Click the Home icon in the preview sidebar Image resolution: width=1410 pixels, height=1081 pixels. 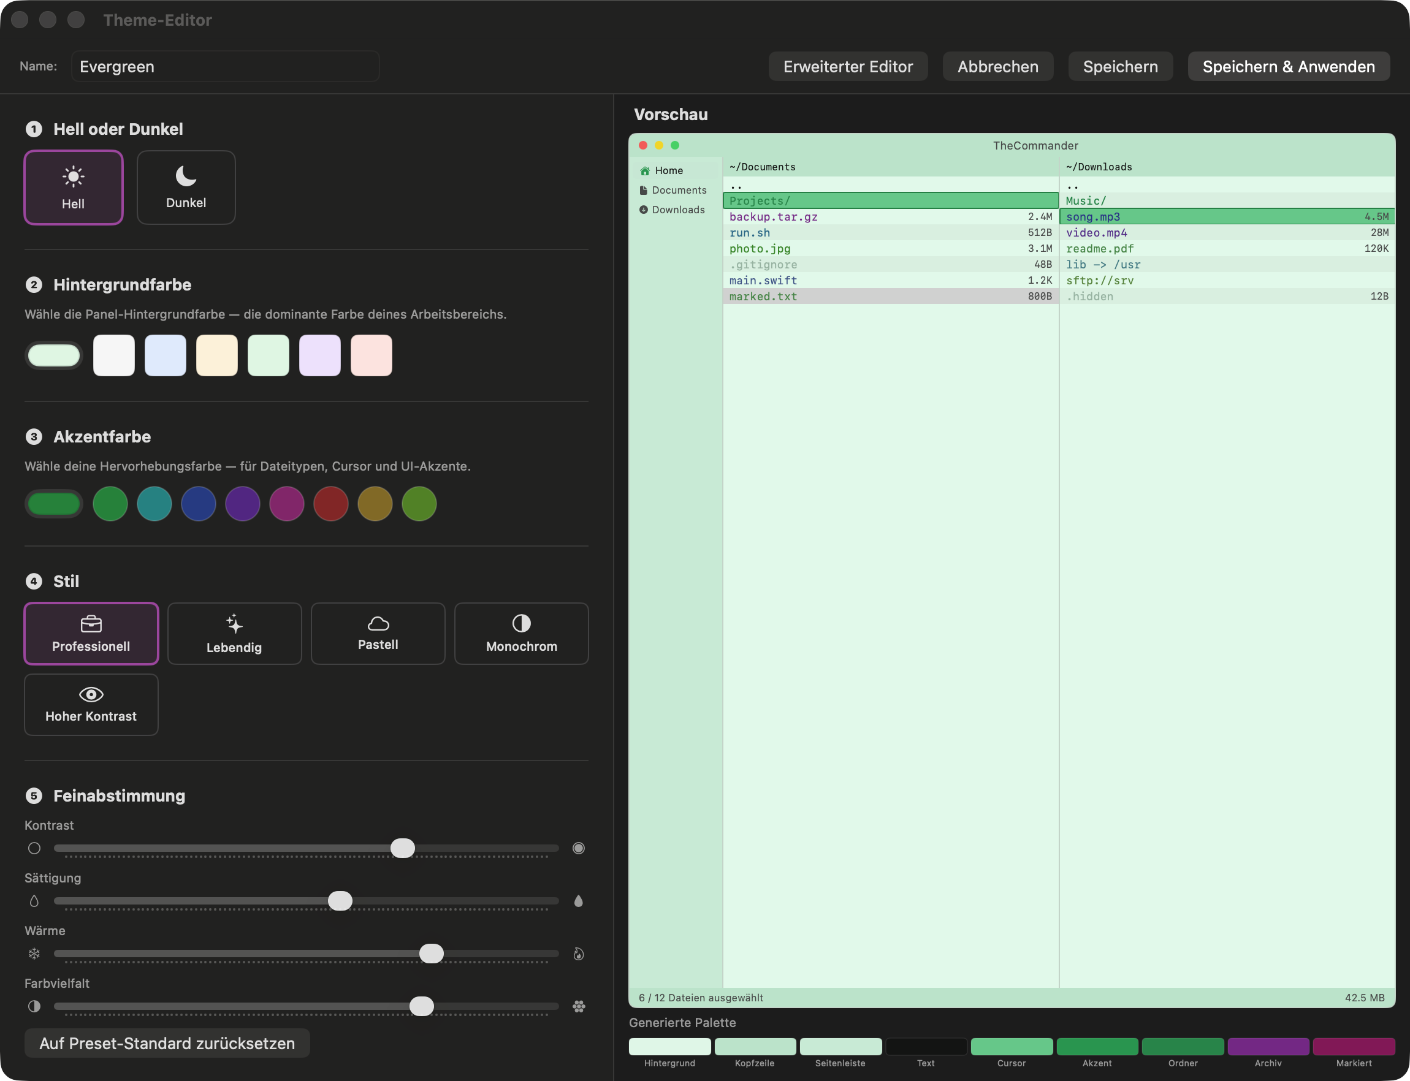coord(645,170)
